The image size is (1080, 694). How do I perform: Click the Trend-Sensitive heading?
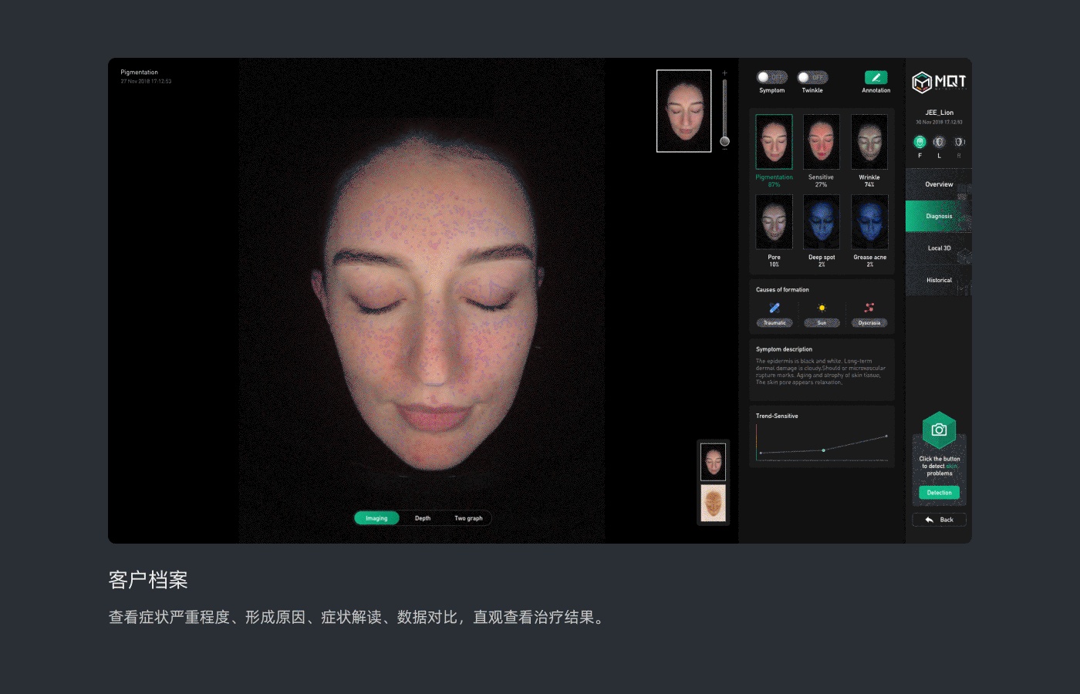(777, 416)
